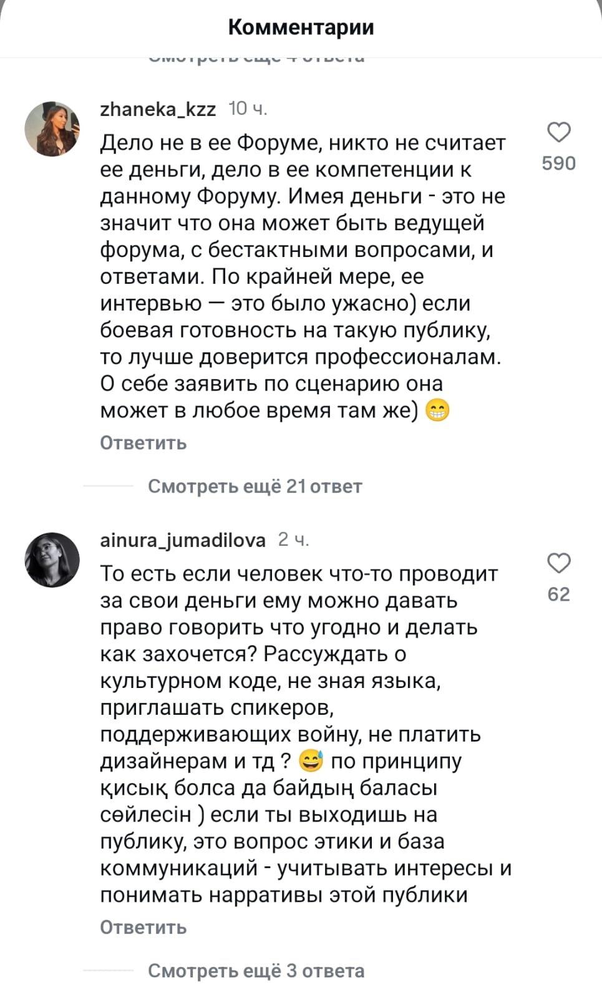Go to the zhaneka_kzz username link
The height and width of the screenshot is (998, 602).
point(158,109)
